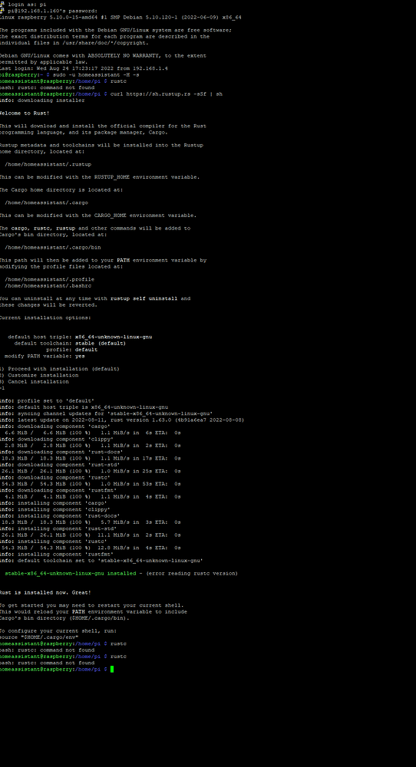Click the "downloading component 'clippy'" line
This screenshot has width=416, height=767.
point(57,439)
